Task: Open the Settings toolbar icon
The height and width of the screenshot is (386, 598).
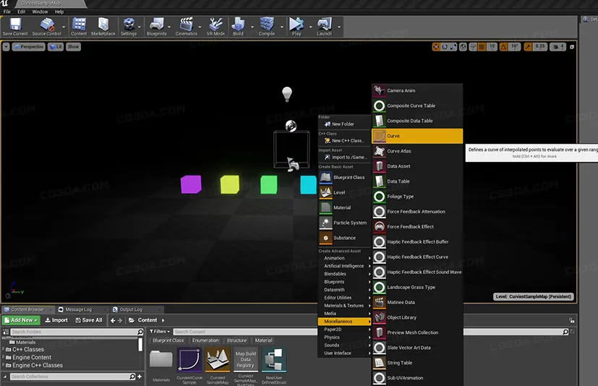Action: [129, 26]
